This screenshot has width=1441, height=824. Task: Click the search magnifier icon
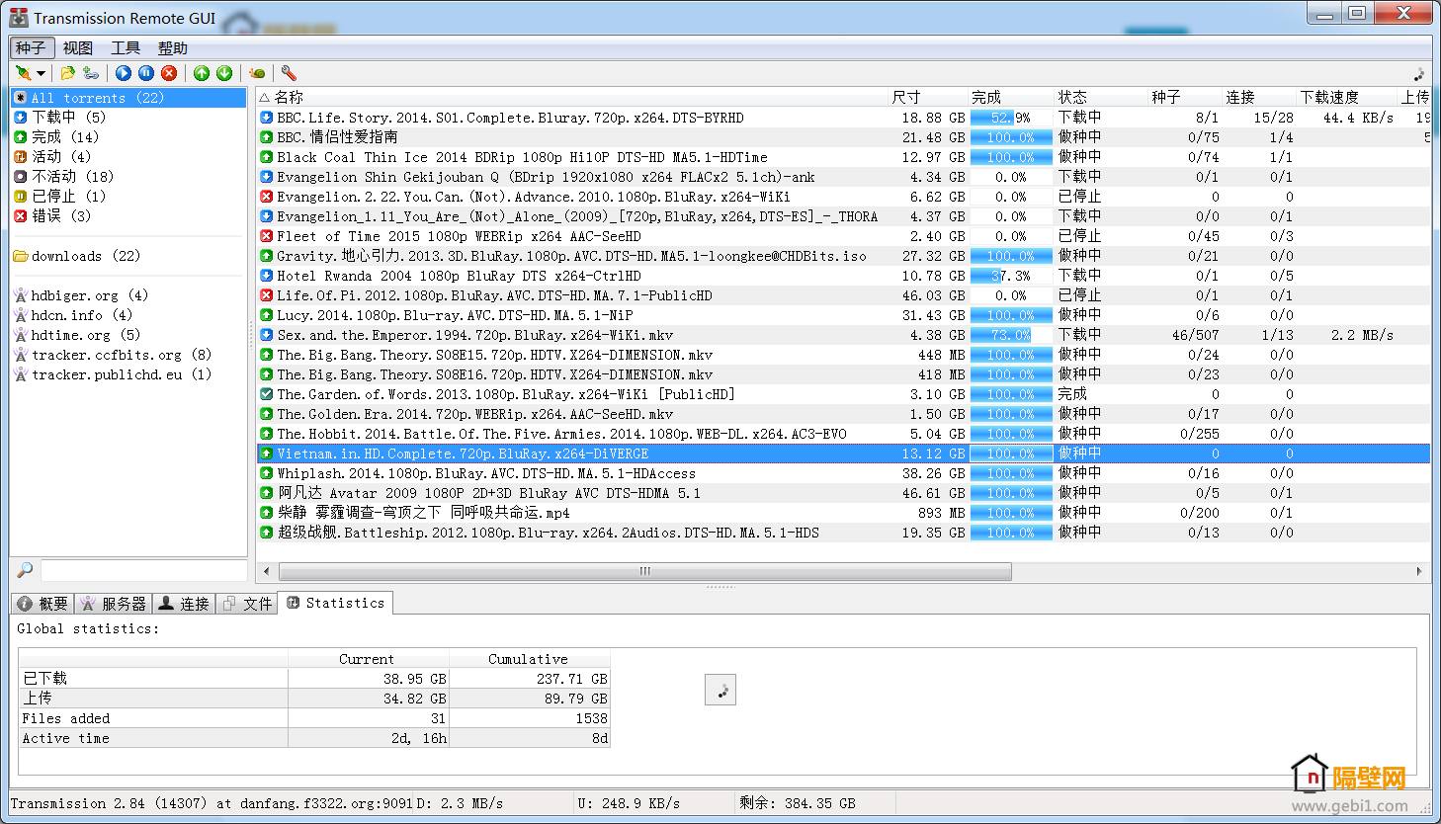(25, 570)
